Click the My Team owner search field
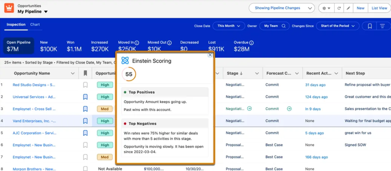This screenshot has height=171, width=391. click(x=275, y=26)
